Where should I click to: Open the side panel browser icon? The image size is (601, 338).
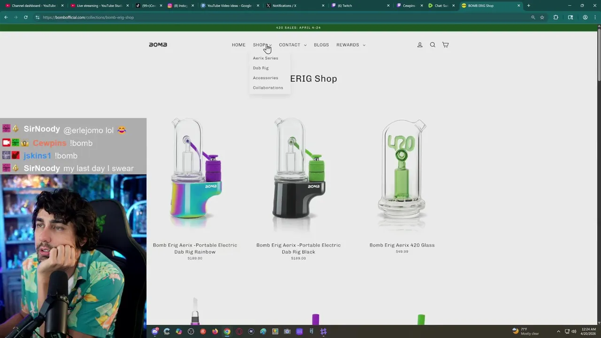570,17
